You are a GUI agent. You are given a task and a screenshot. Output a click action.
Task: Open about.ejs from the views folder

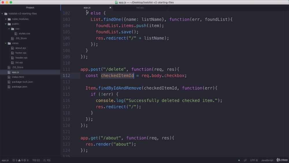21,48
